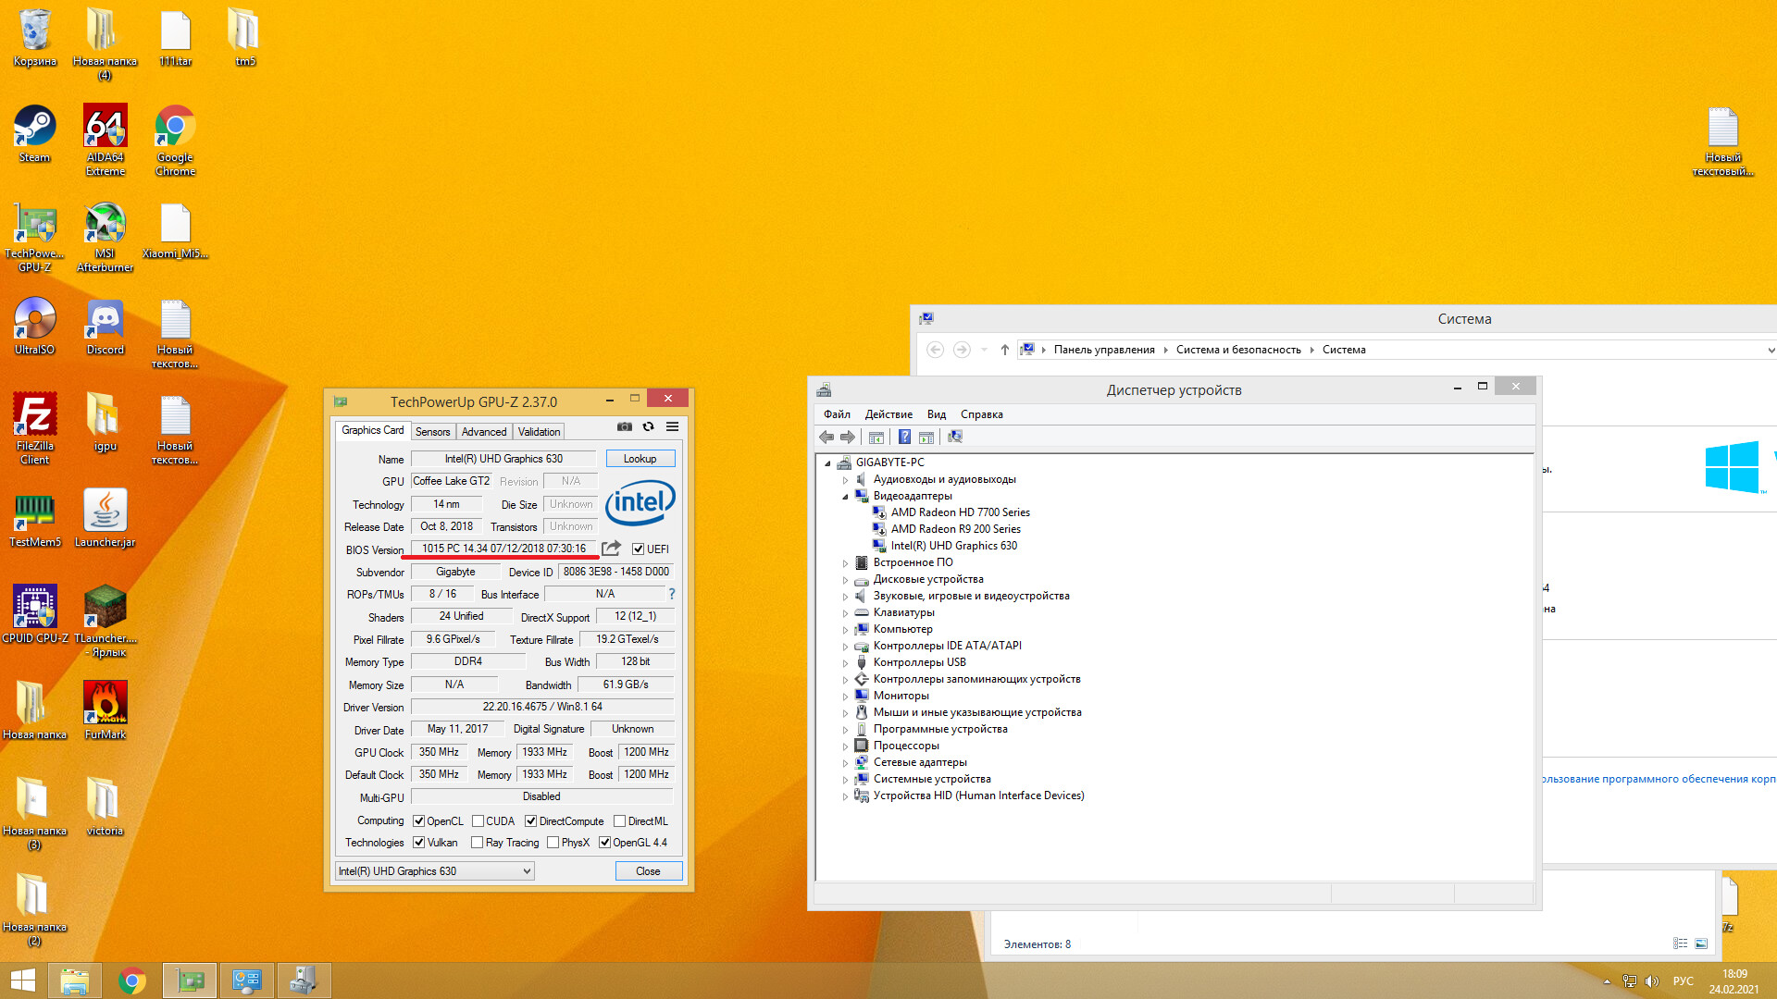The height and width of the screenshot is (999, 1777).
Task: Toggle the Vulkan checkbox
Action: (x=419, y=843)
